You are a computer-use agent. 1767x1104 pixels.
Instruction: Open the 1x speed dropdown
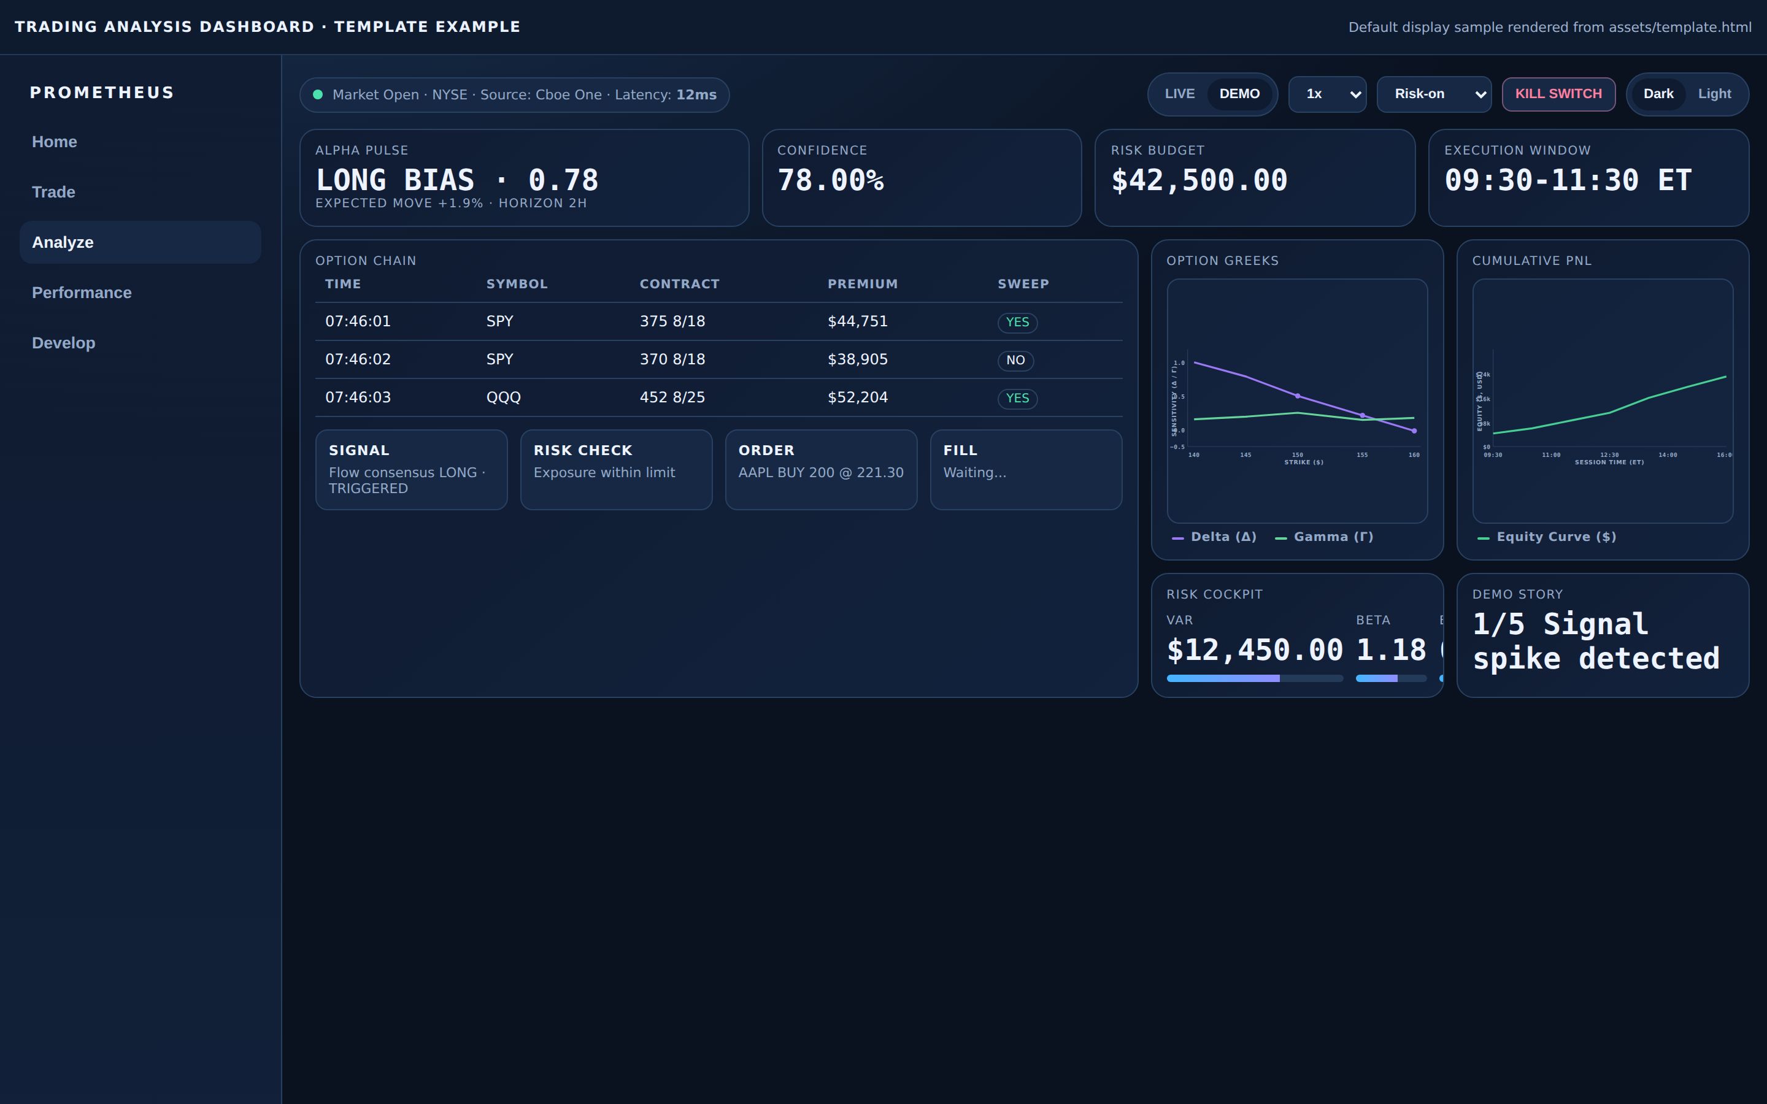[1326, 94]
